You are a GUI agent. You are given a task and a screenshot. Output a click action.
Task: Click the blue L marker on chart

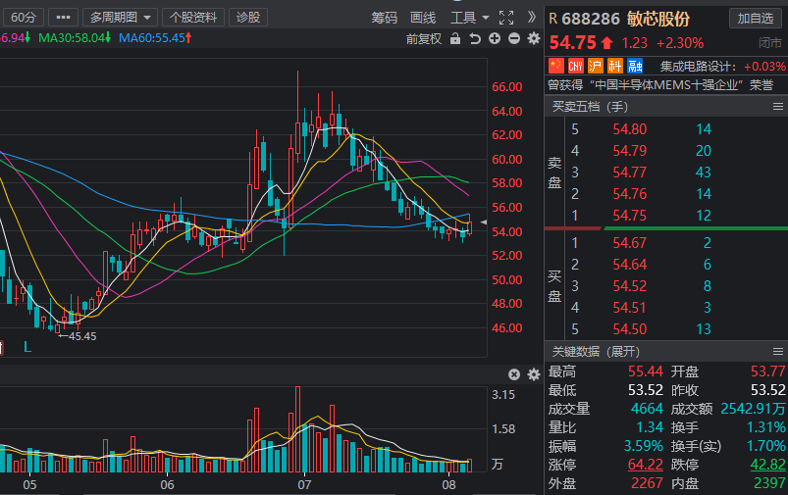pos(27,346)
